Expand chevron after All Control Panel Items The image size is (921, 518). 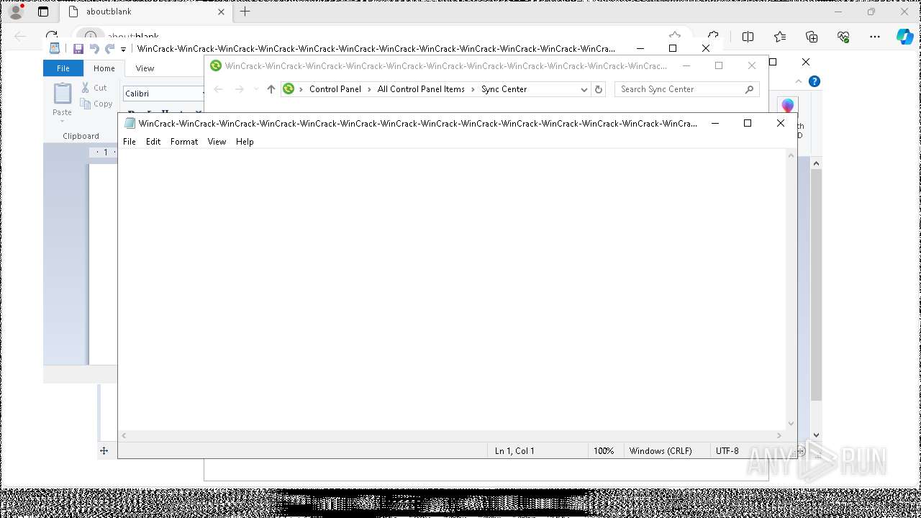(473, 89)
